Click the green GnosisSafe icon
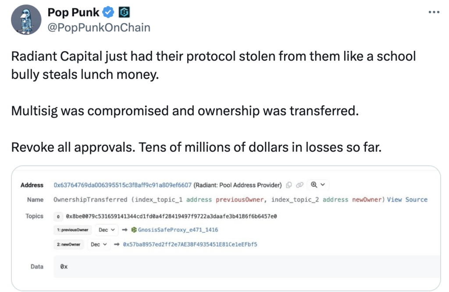This screenshot has width=449, height=292. (x=134, y=230)
